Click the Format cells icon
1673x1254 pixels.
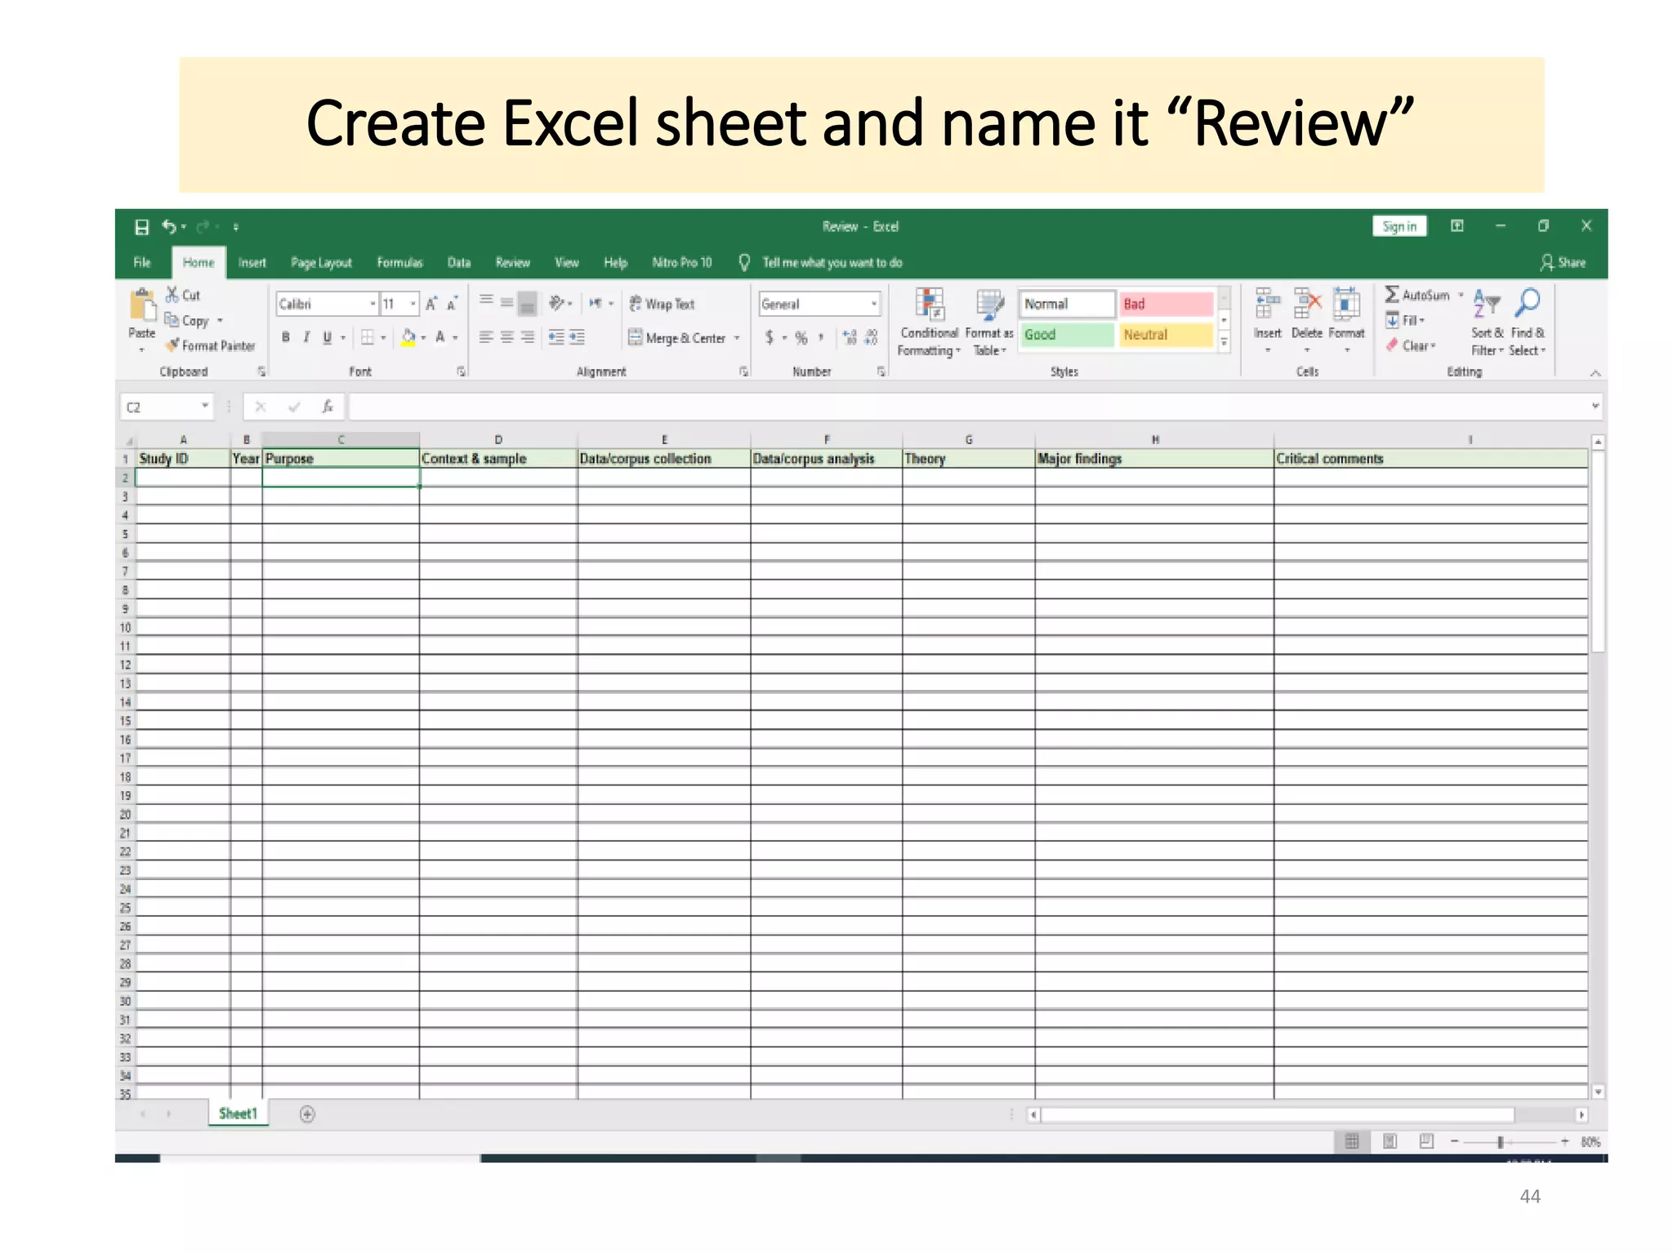point(1346,304)
